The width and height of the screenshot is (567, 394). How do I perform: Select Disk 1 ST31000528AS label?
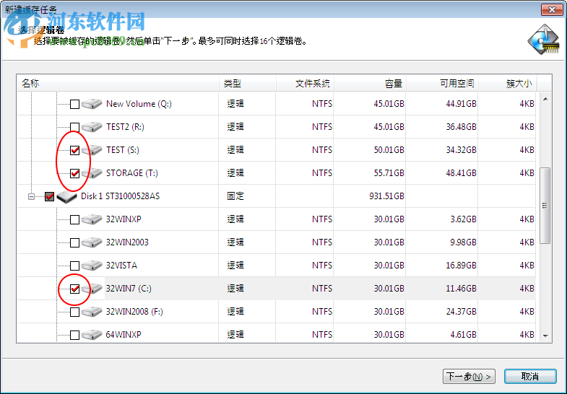coord(120,196)
